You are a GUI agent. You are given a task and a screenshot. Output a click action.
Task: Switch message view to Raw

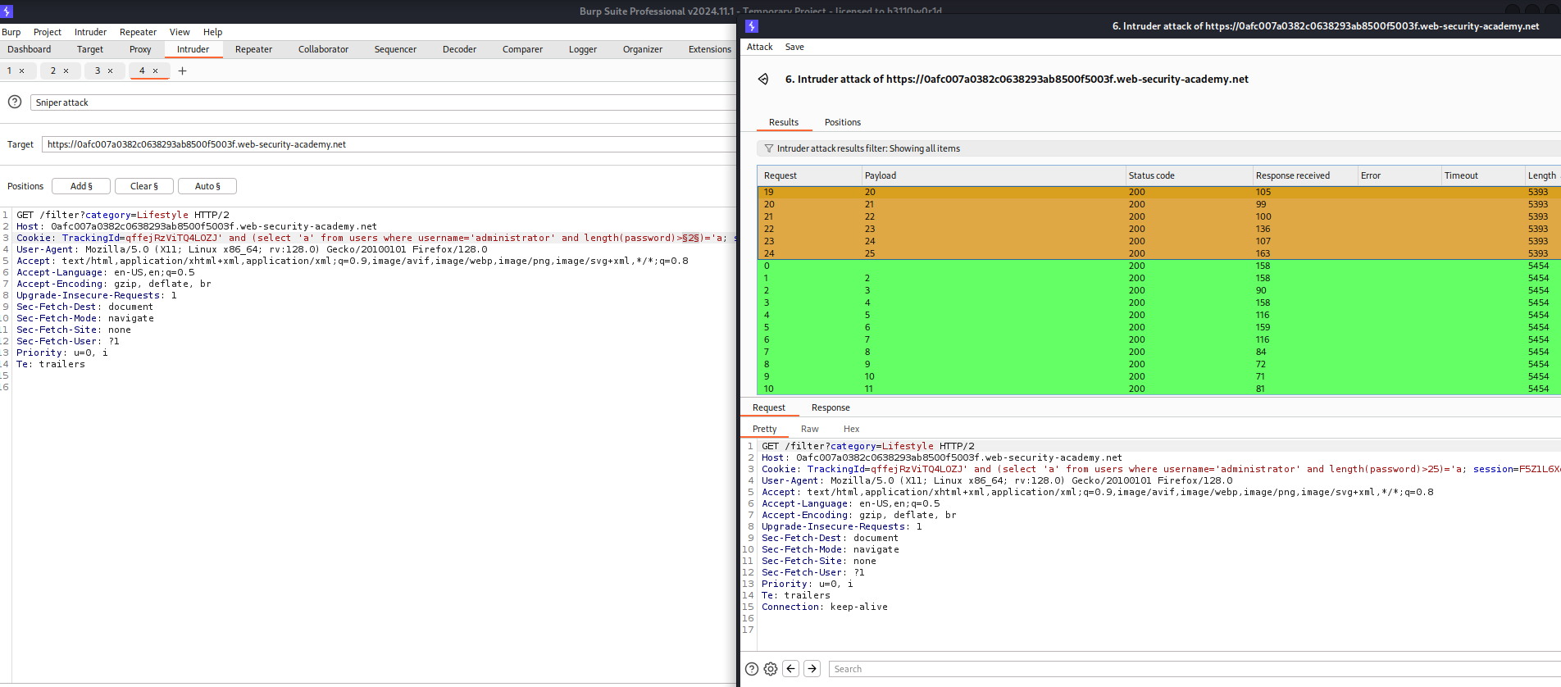pos(810,430)
